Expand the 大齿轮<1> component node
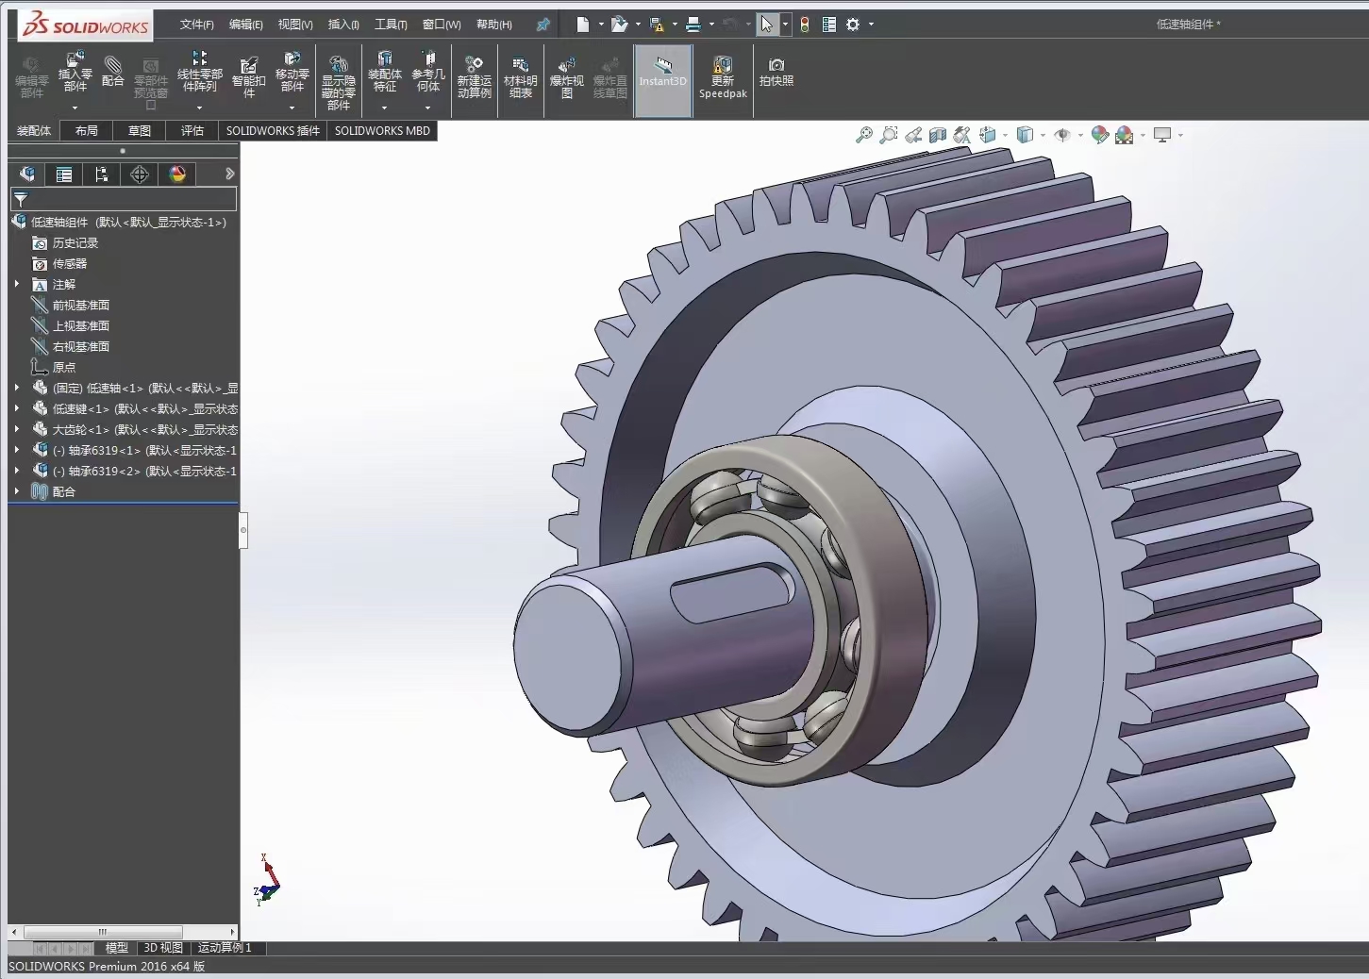The height and width of the screenshot is (979, 1369). 17,429
